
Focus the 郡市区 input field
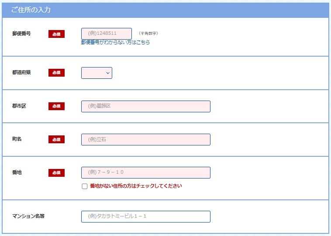click(146, 106)
